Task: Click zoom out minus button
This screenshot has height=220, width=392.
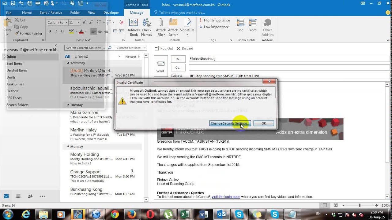Action: 343,205
